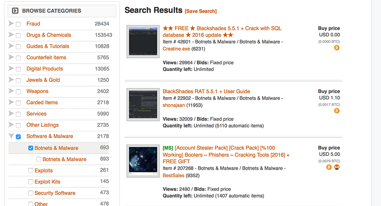Uncheck the Software & Malware checkbox
The image size is (381, 206).
18,137
